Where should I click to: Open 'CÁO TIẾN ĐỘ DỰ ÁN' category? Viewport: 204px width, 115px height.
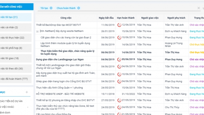pyautogui.click(x=11, y=101)
